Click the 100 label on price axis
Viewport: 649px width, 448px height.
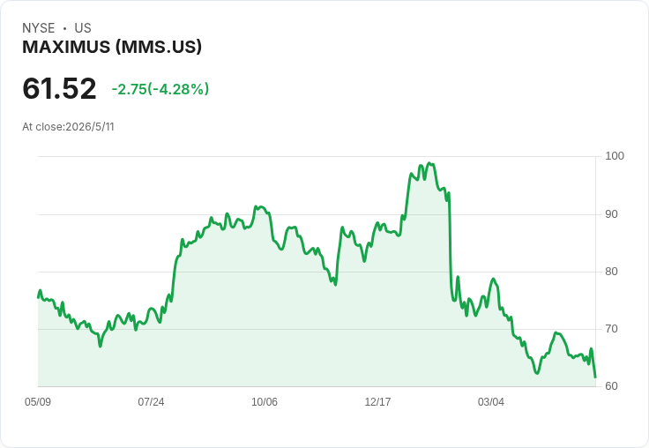coord(615,156)
